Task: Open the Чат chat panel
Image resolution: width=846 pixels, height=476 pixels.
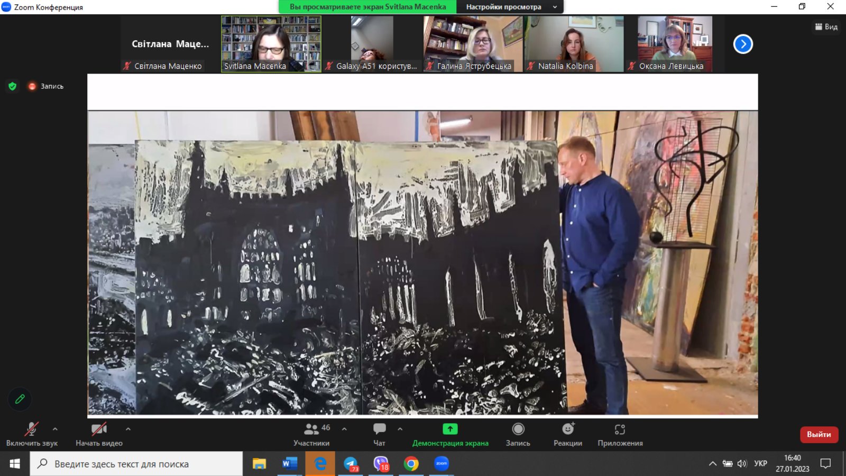Action: click(x=379, y=434)
